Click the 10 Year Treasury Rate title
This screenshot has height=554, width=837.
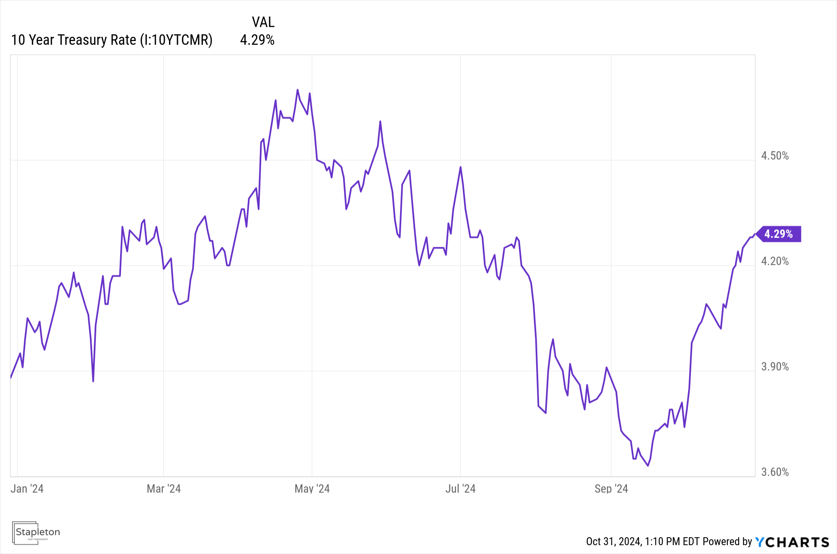(x=74, y=40)
